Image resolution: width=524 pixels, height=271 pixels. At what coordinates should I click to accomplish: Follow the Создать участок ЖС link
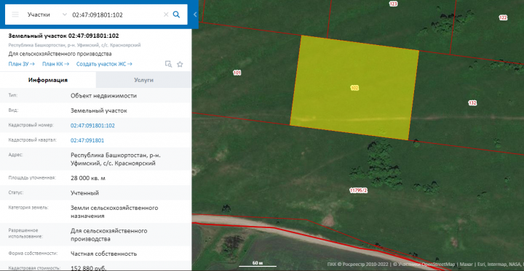click(x=104, y=64)
